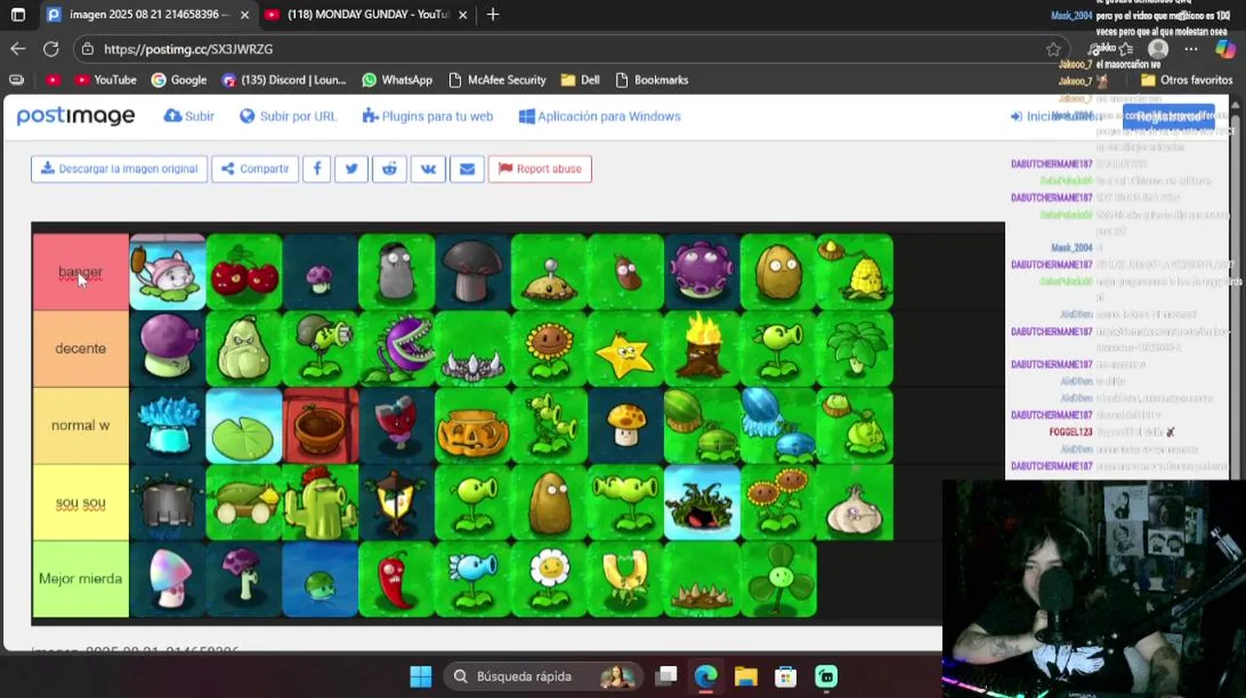1246x698 pixels.
Task: Click the Garlic plant icon
Action: (854, 502)
